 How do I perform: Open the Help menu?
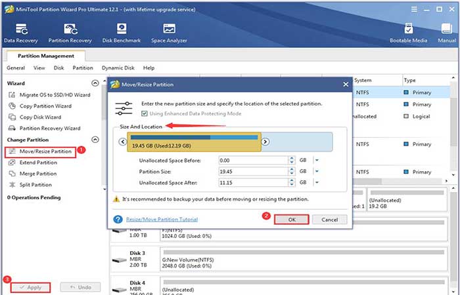tap(149, 68)
